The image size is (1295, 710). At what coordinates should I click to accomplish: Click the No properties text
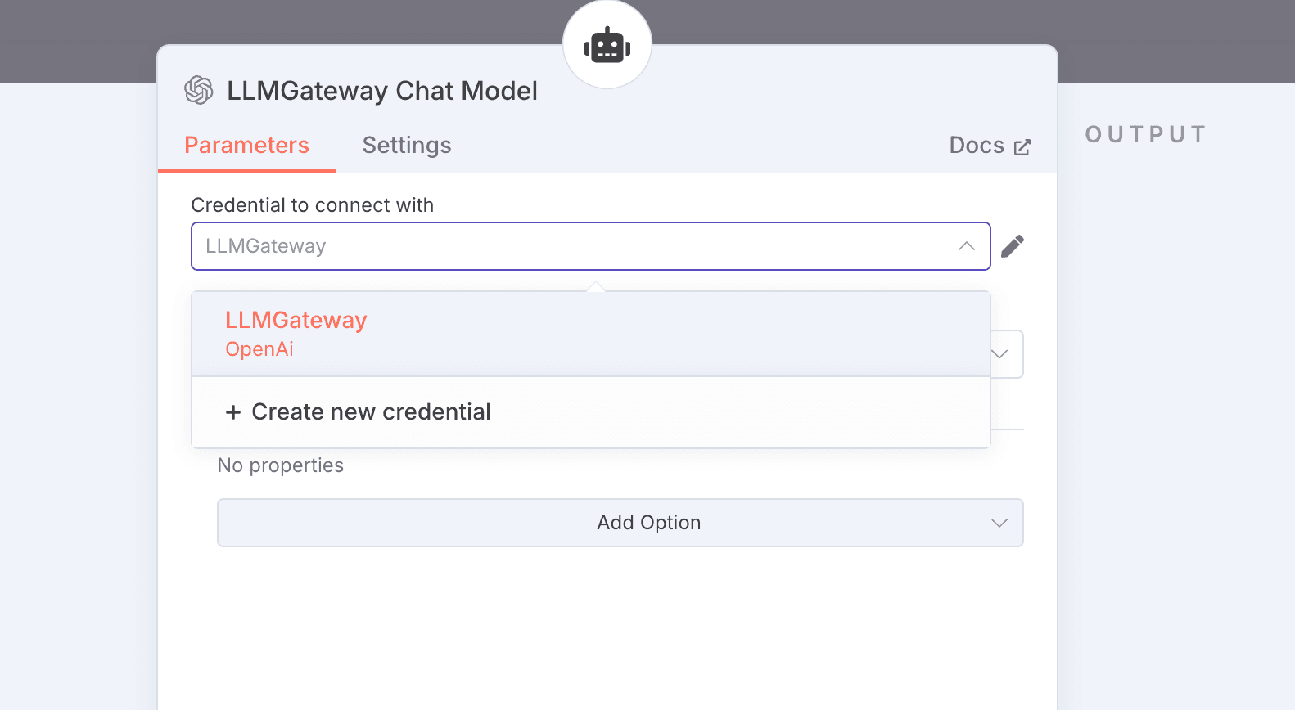coord(280,465)
